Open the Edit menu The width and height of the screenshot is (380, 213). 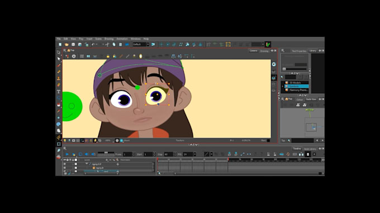click(x=66, y=39)
